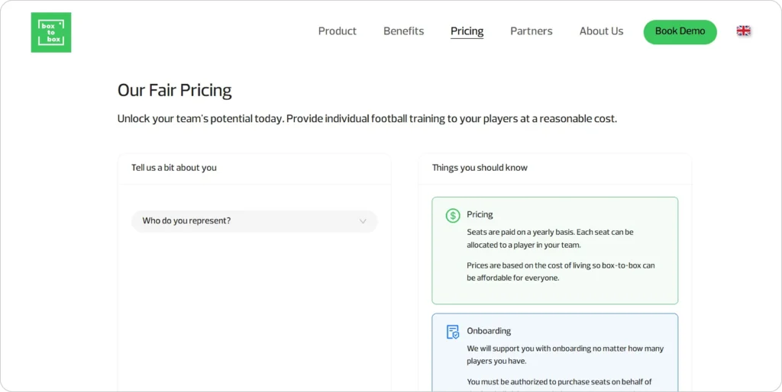Click the "Unlock your team's potential today" subtitle

pyautogui.click(x=367, y=119)
